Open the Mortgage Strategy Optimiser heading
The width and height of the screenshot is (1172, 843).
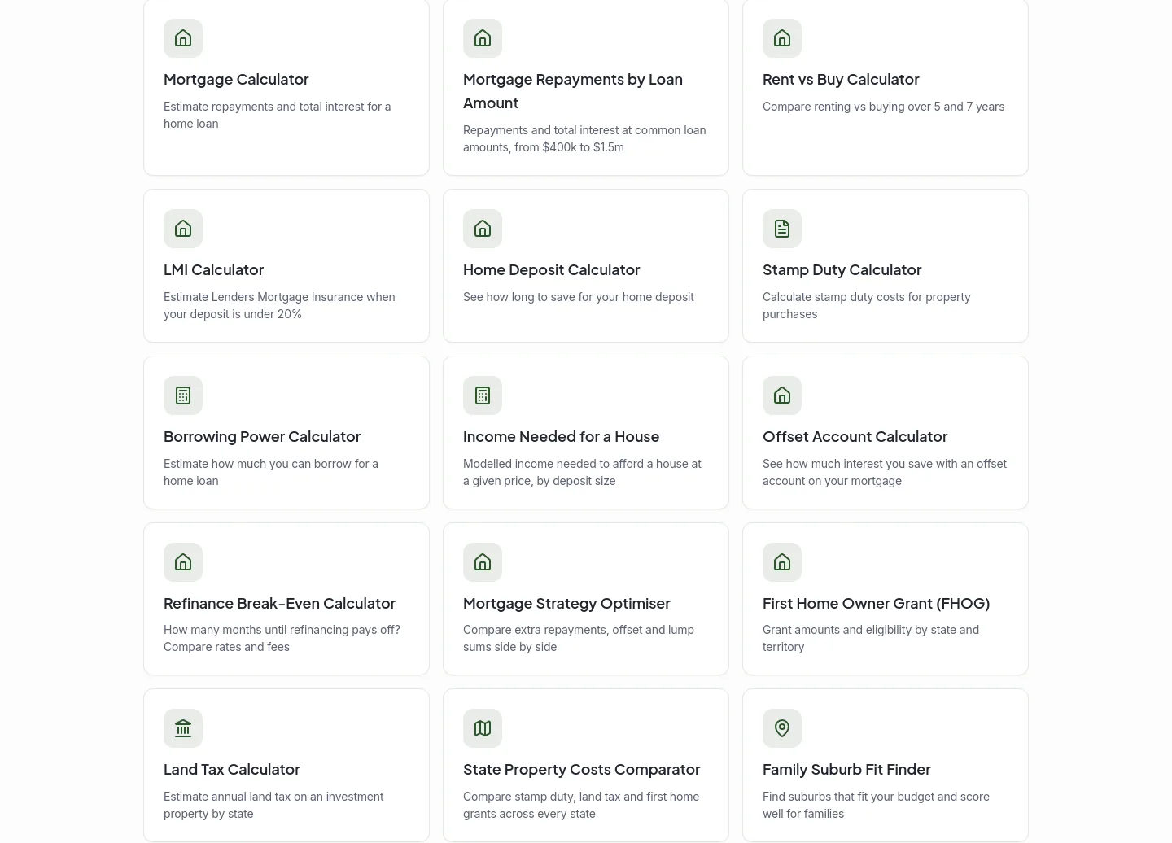(566, 604)
